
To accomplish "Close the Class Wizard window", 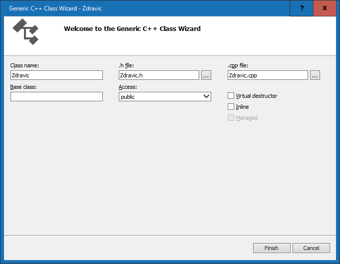I will click(x=326, y=8).
